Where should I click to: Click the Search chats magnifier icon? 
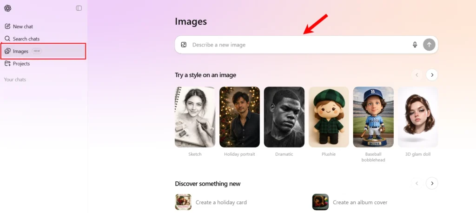pos(7,39)
